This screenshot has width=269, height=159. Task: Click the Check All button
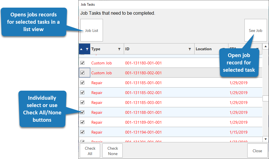[90, 151]
